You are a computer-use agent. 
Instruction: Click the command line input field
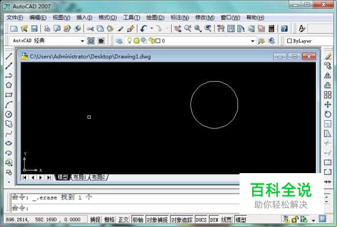tap(125, 208)
